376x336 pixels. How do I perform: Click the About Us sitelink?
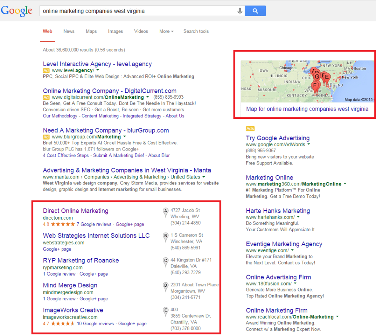[175, 116]
